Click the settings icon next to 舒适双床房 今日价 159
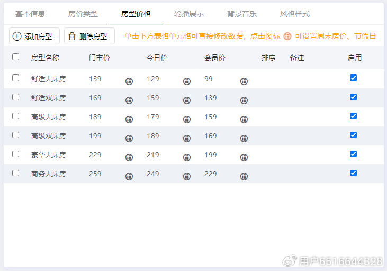This screenshot has height=271, width=387. coord(187,100)
